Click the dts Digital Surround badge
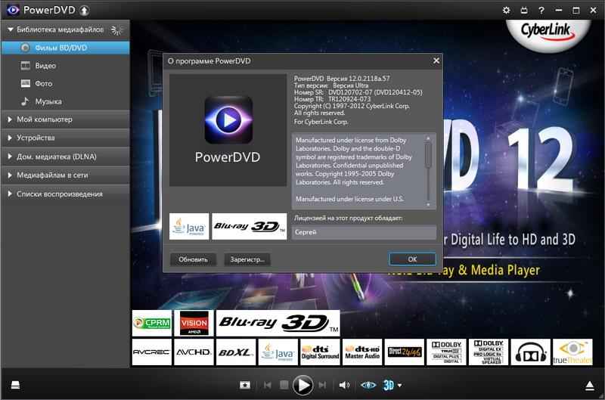Viewport: 605px width, 400px height. 320,352
